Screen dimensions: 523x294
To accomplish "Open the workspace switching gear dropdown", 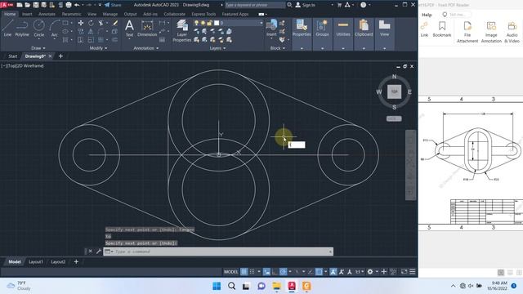I will [377, 272].
